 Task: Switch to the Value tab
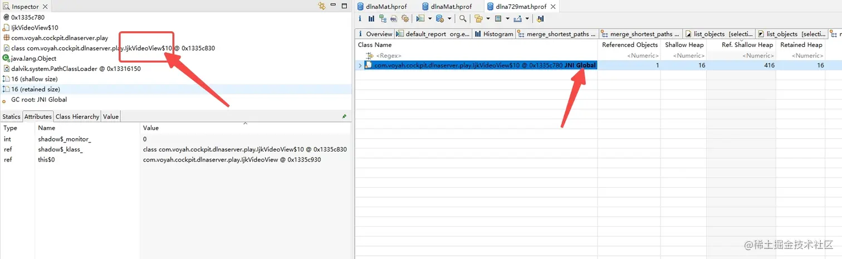(x=111, y=116)
